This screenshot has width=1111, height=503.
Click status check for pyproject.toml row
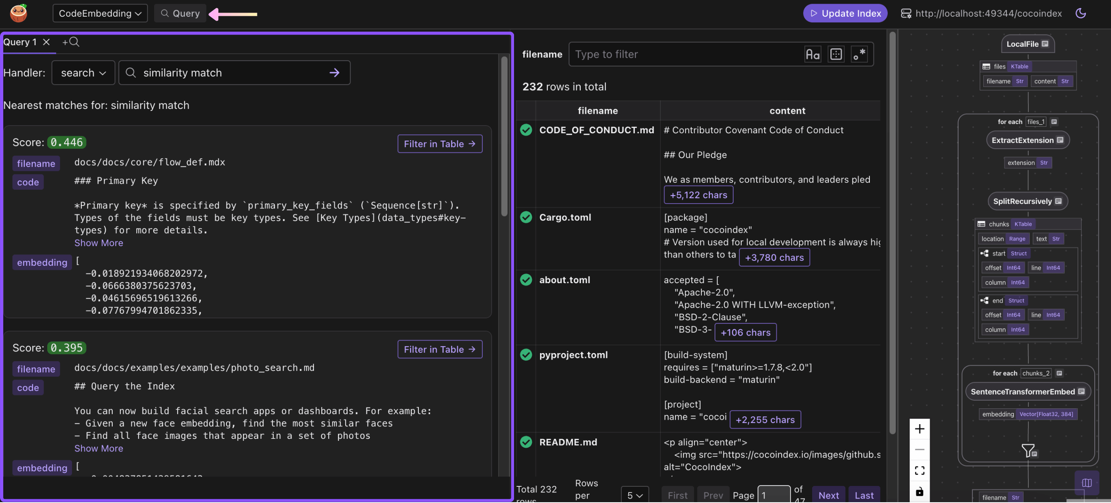526,355
